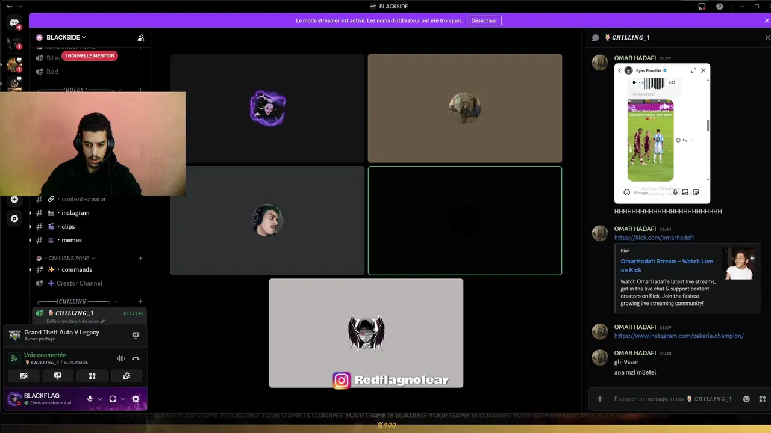Screen dimensions: 771x433
Task: Click the 1 NOUVELLE MENTION pill
Action: pyautogui.click(x=90, y=55)
